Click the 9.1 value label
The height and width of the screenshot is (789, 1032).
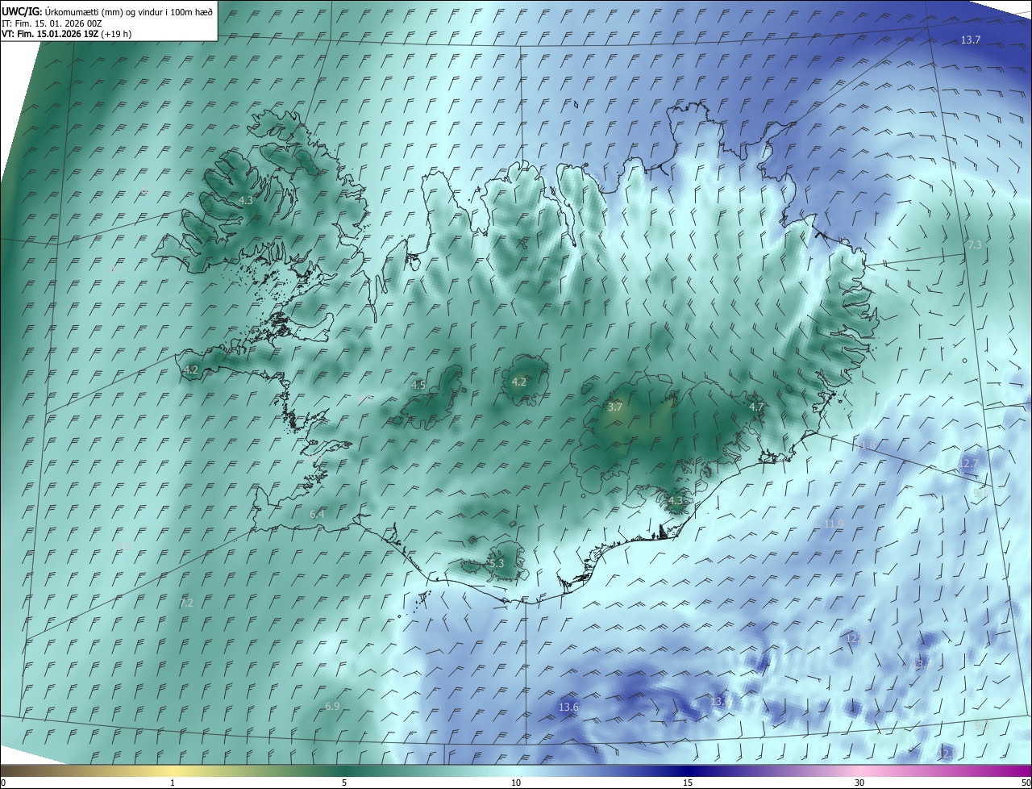981,493
